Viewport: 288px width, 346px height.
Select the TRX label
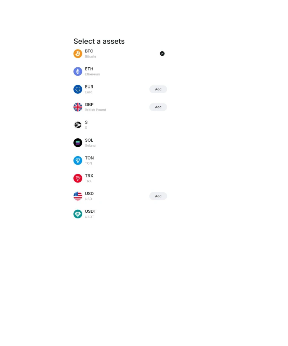pyautogui.click(x=89, y=176)
